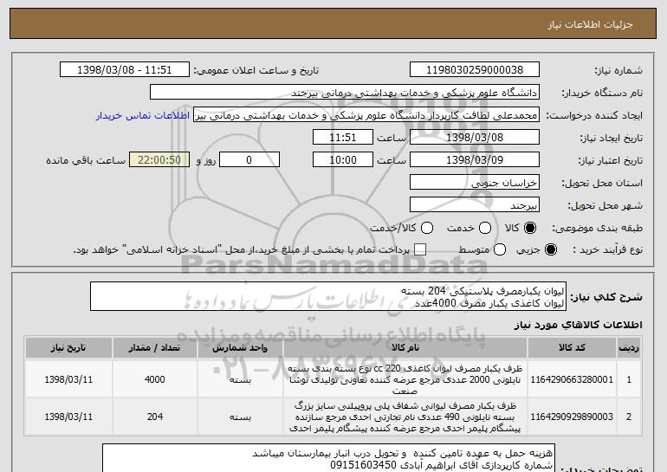
Task: Click the general need description box
Action: (328, 296)
